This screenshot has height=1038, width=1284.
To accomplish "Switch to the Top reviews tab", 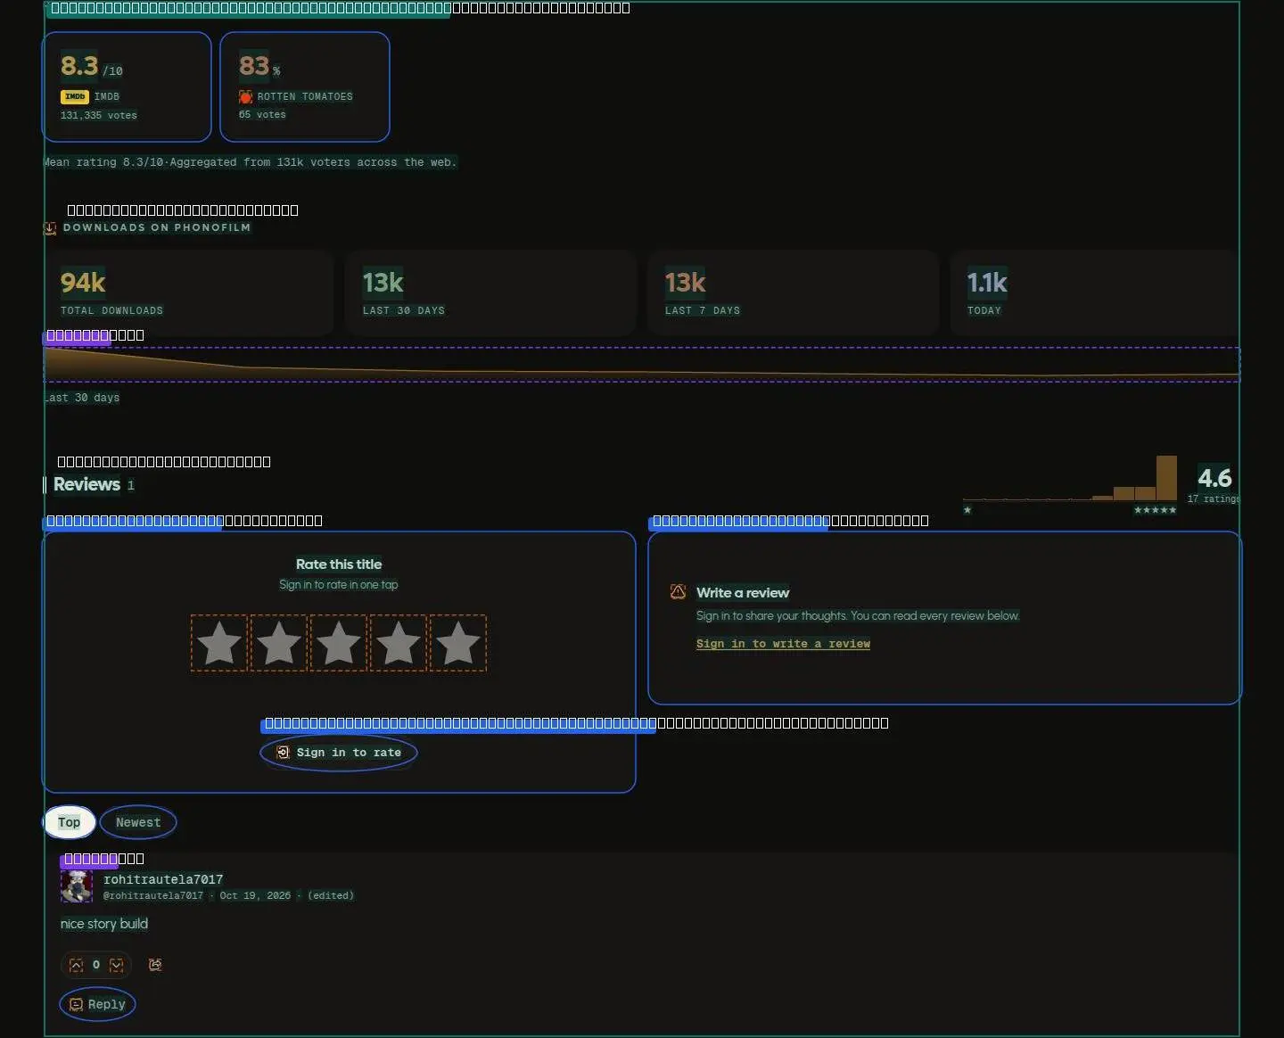I will coord(70,822).
